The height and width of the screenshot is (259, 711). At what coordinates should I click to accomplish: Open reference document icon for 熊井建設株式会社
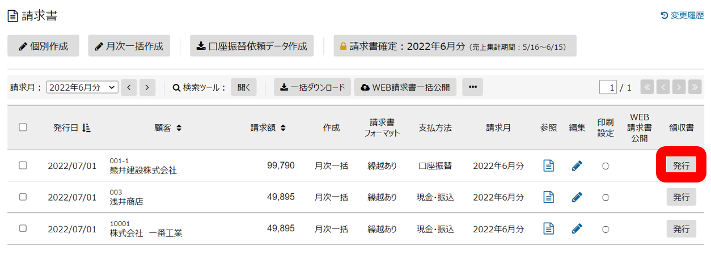548,166
